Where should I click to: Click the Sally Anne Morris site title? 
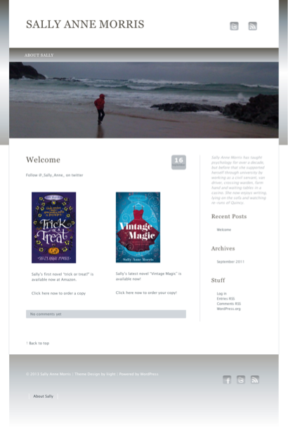[85, 25]
